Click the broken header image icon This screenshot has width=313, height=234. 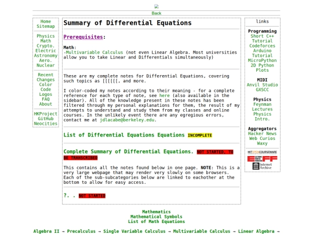pos(156,6)
